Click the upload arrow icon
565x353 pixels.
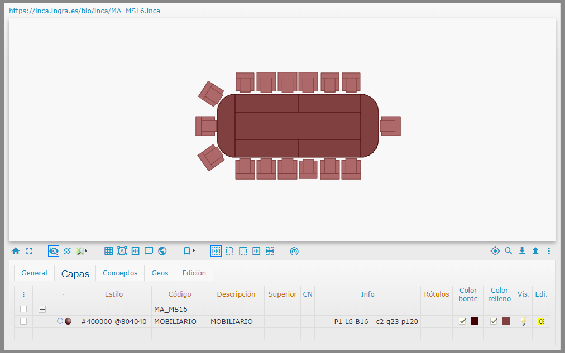pos(535,251)
